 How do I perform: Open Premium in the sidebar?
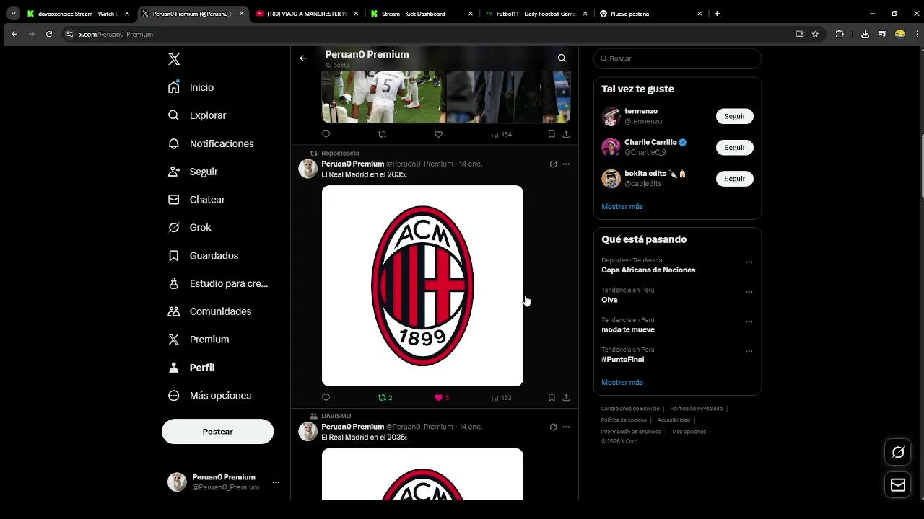tap(198, 340)
